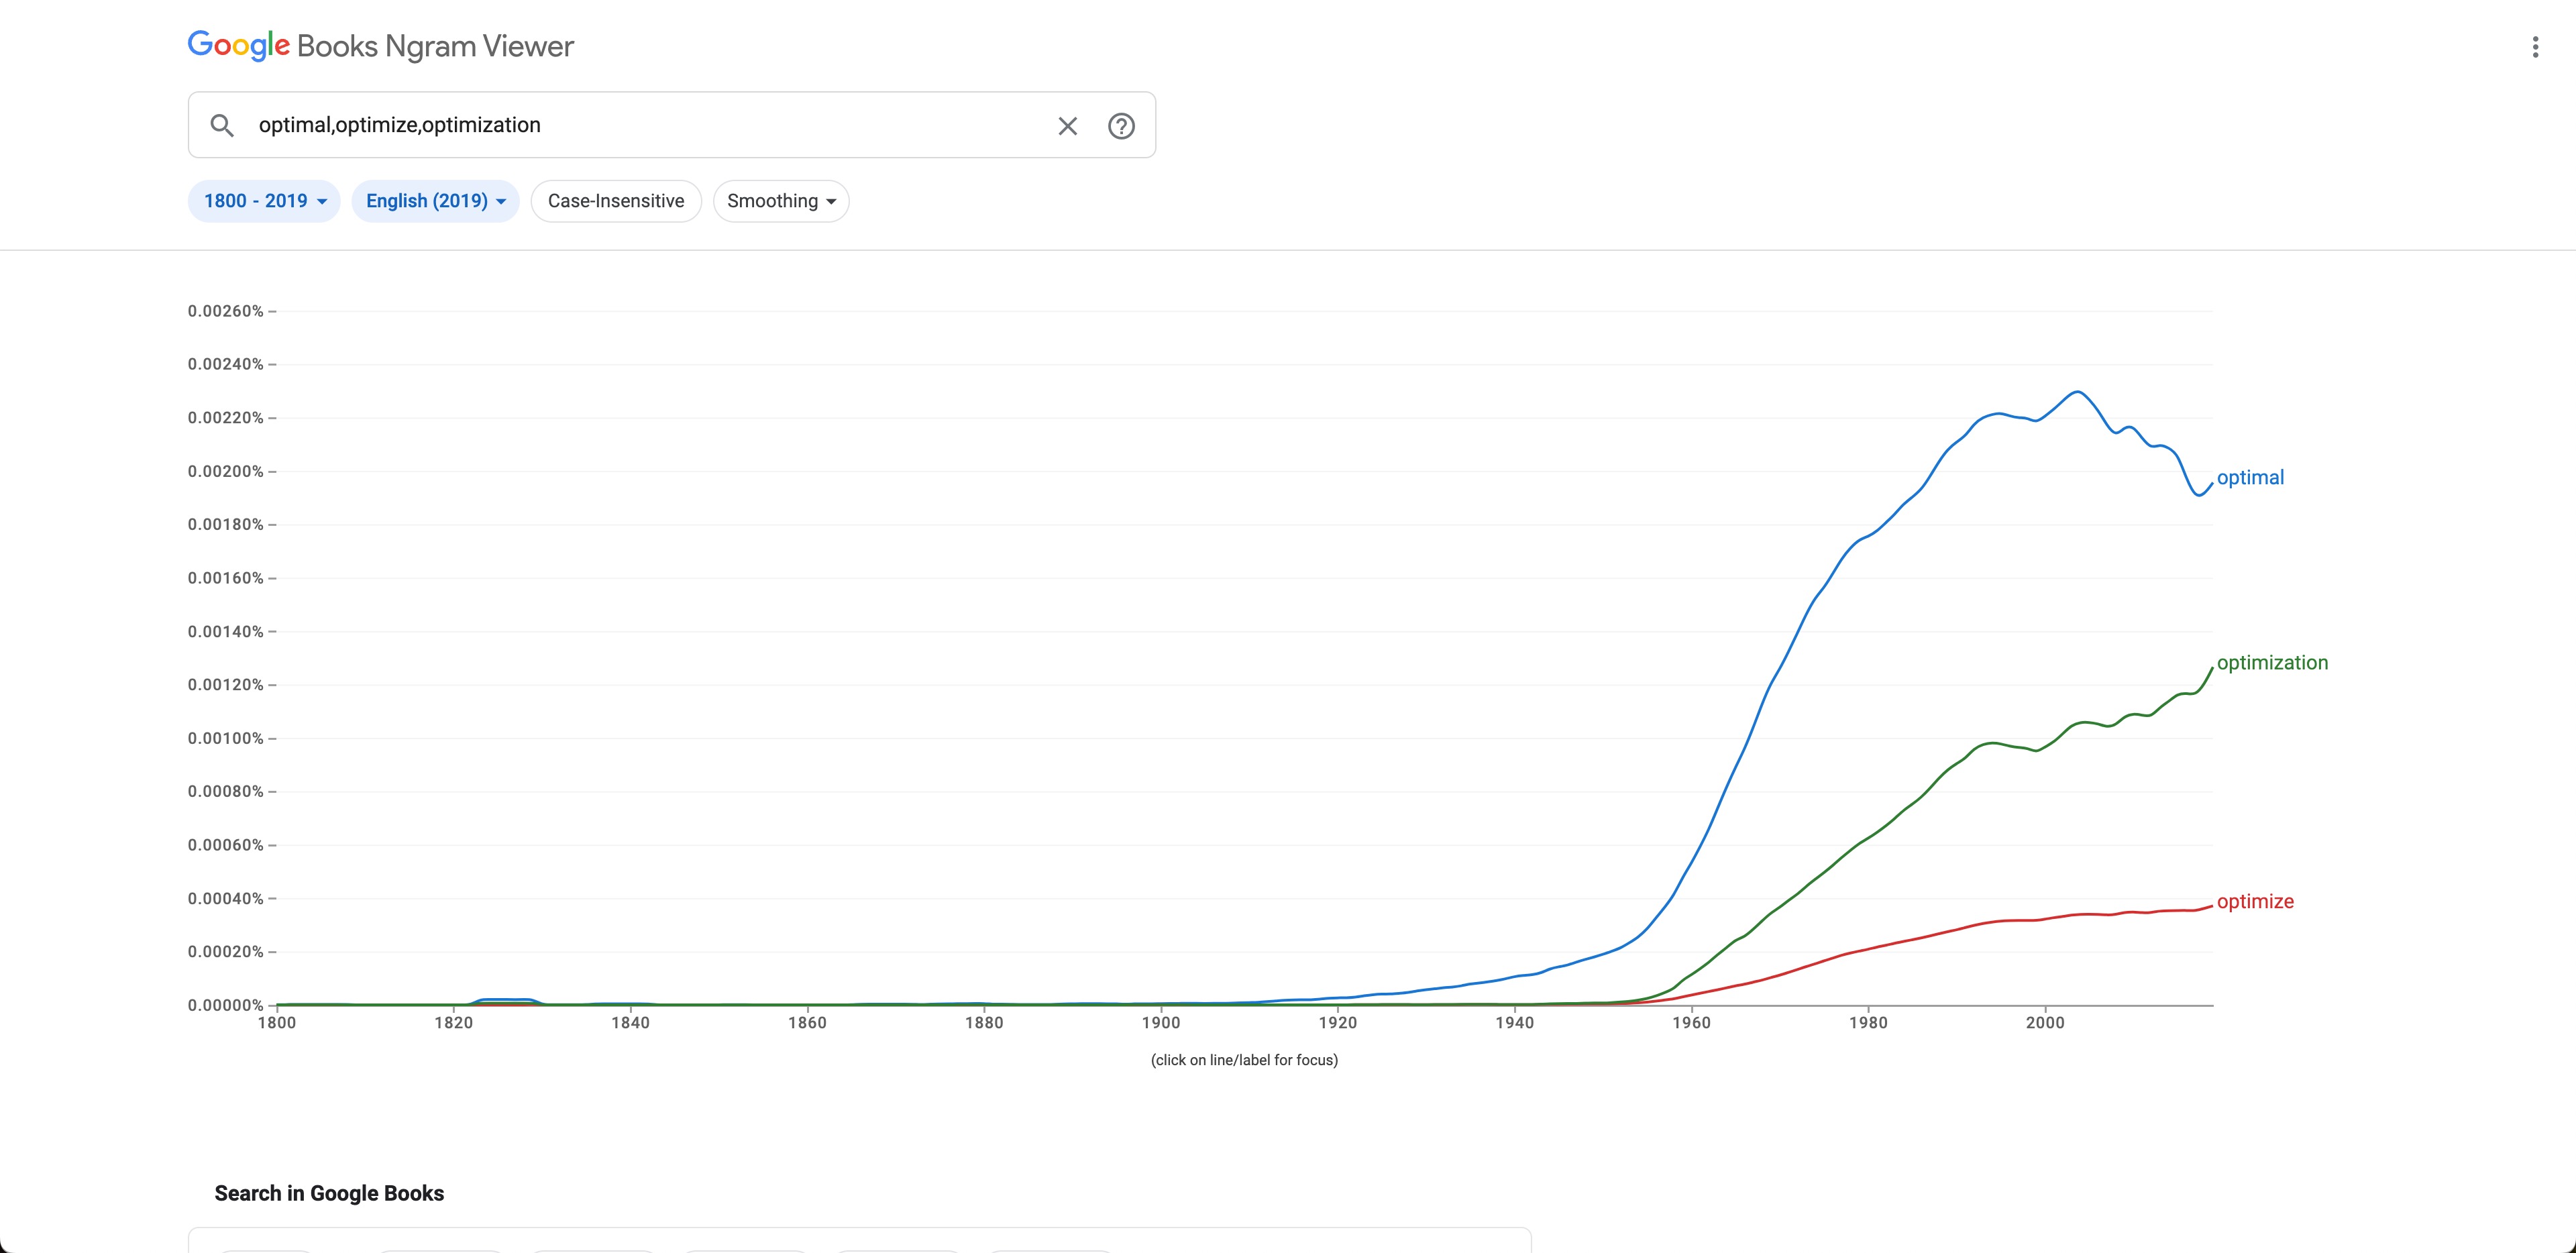Clear the search query with X icon
Image resolution: width=2576 pixels, height=1253 pixels.
pos(1067,126)
